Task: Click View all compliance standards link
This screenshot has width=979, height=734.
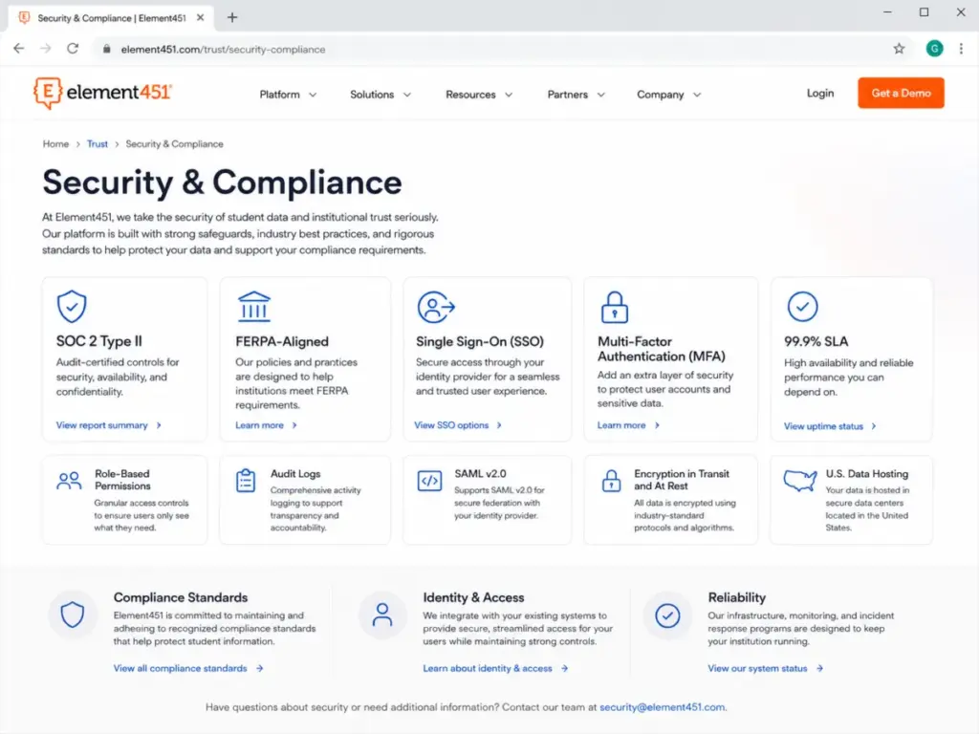Action: point(188,668)
